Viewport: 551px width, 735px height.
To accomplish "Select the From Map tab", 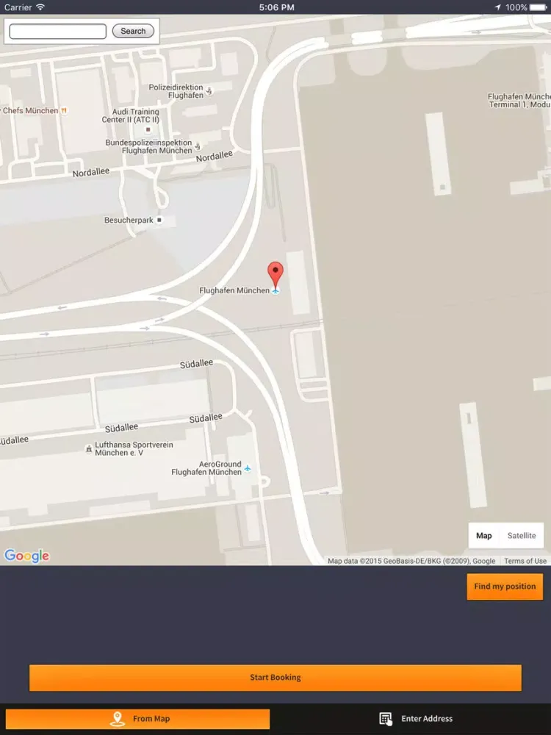I will click(138, 719).
